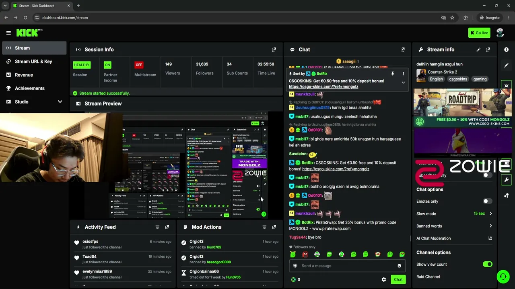Click the TugSs44 username in chat
The width and height of the screenshot is (515, 289).
(297, 238)
